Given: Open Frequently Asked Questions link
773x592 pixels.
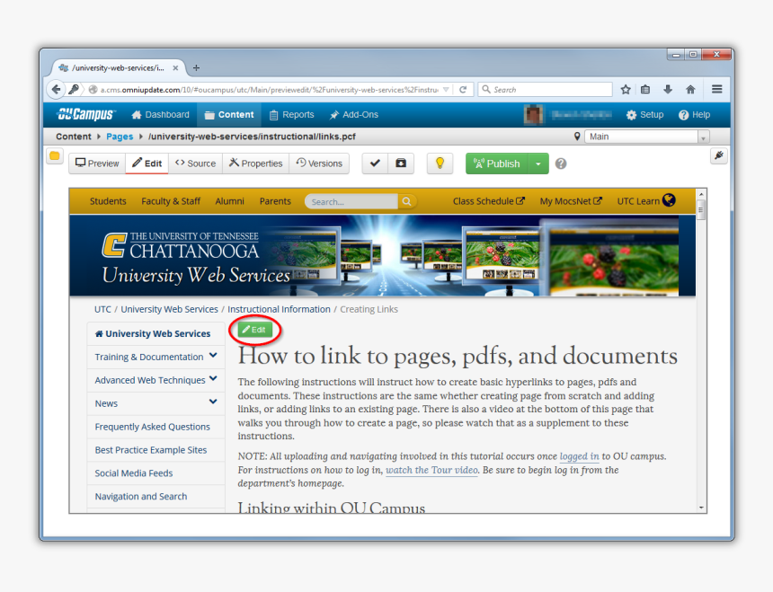Looking at the screenshot, I should coord(152,427).
